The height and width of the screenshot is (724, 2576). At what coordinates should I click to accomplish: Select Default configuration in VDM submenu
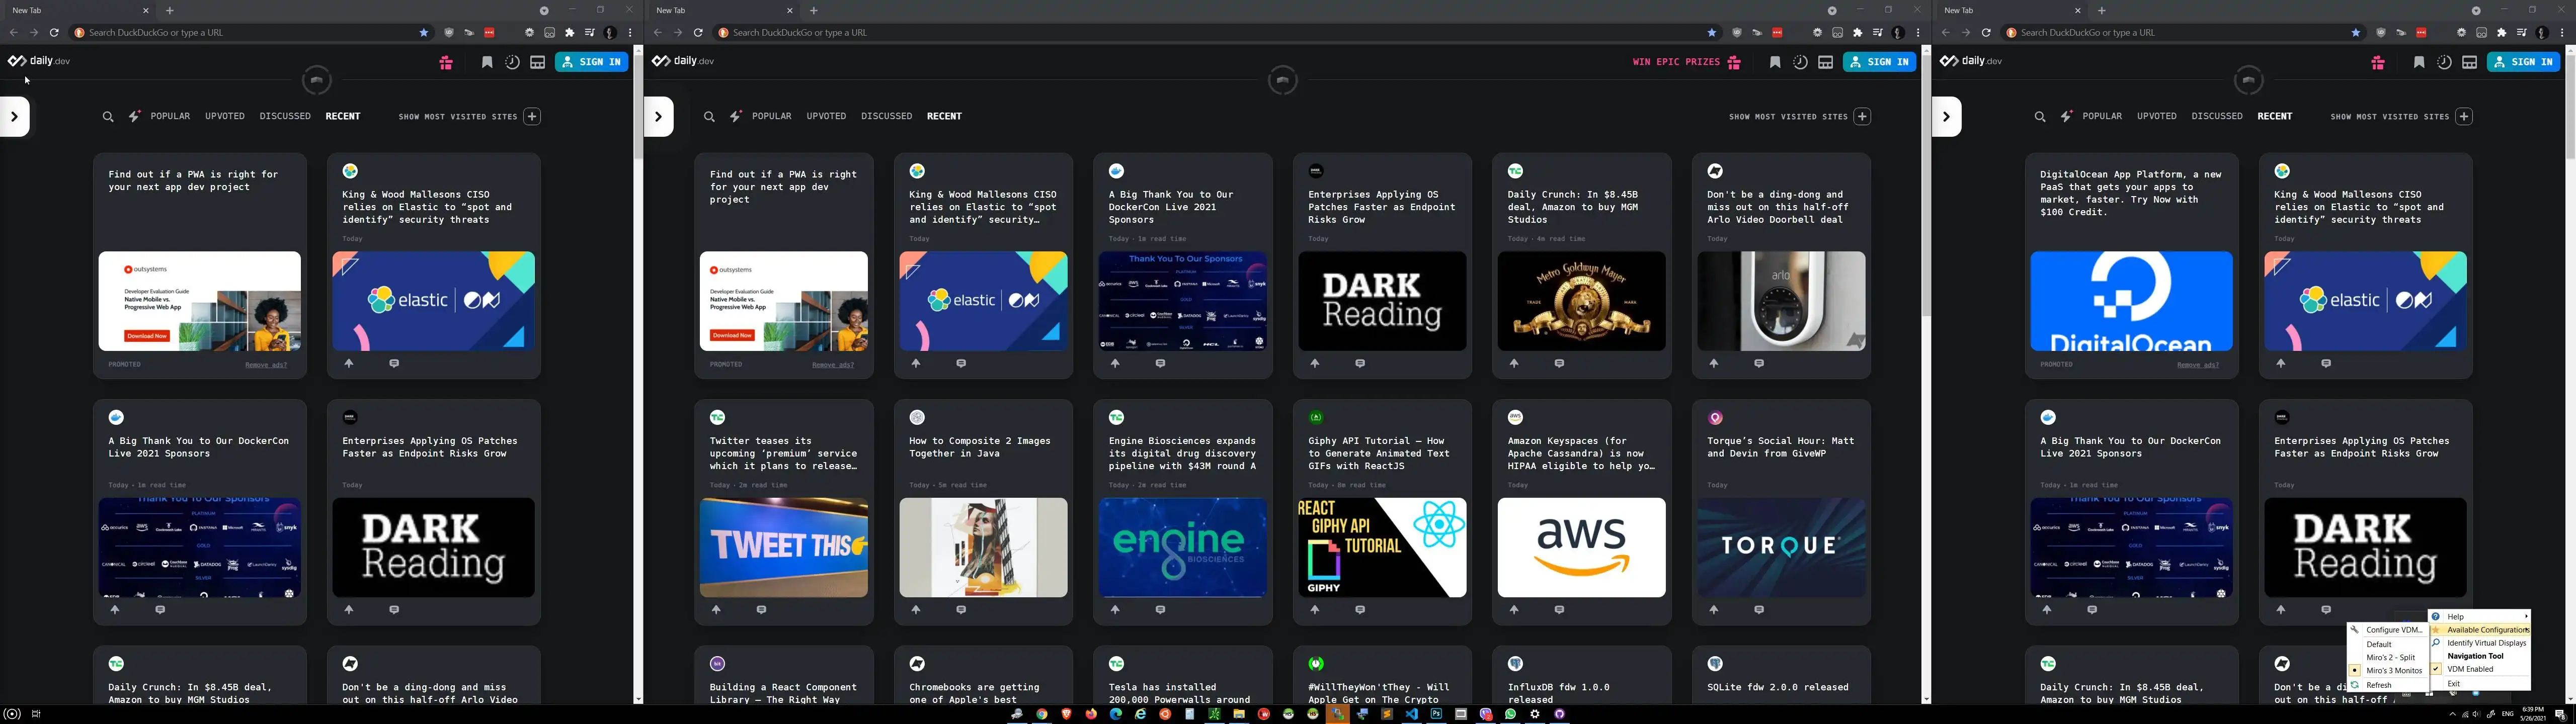[2379, 644]
